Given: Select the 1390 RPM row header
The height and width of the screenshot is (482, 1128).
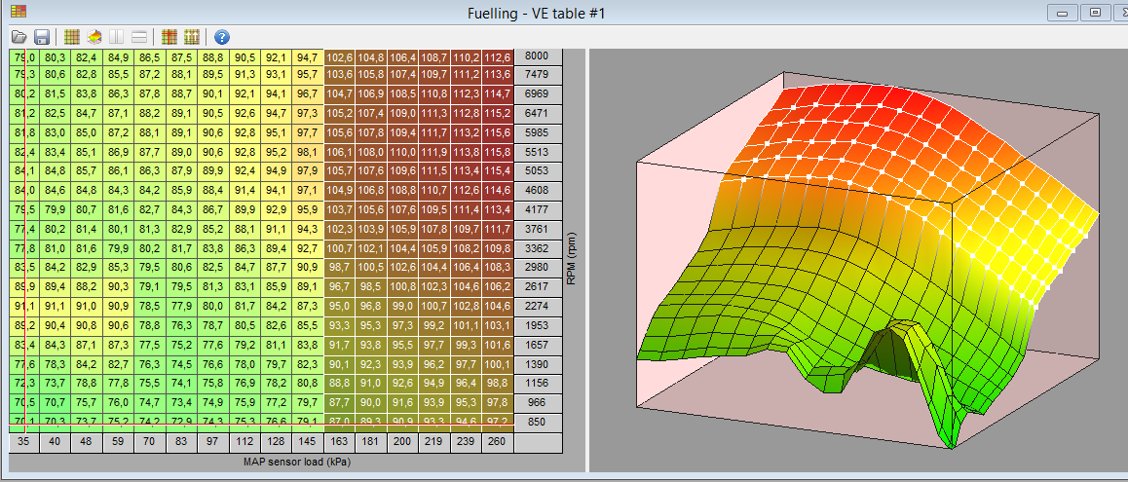Looking at the screenshot, I should point(537,363).
